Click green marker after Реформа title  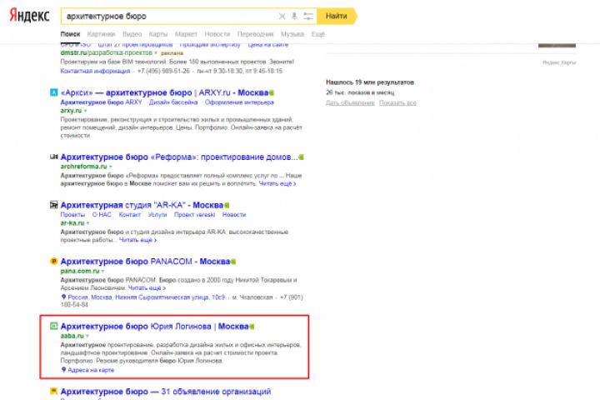[302, 157]
